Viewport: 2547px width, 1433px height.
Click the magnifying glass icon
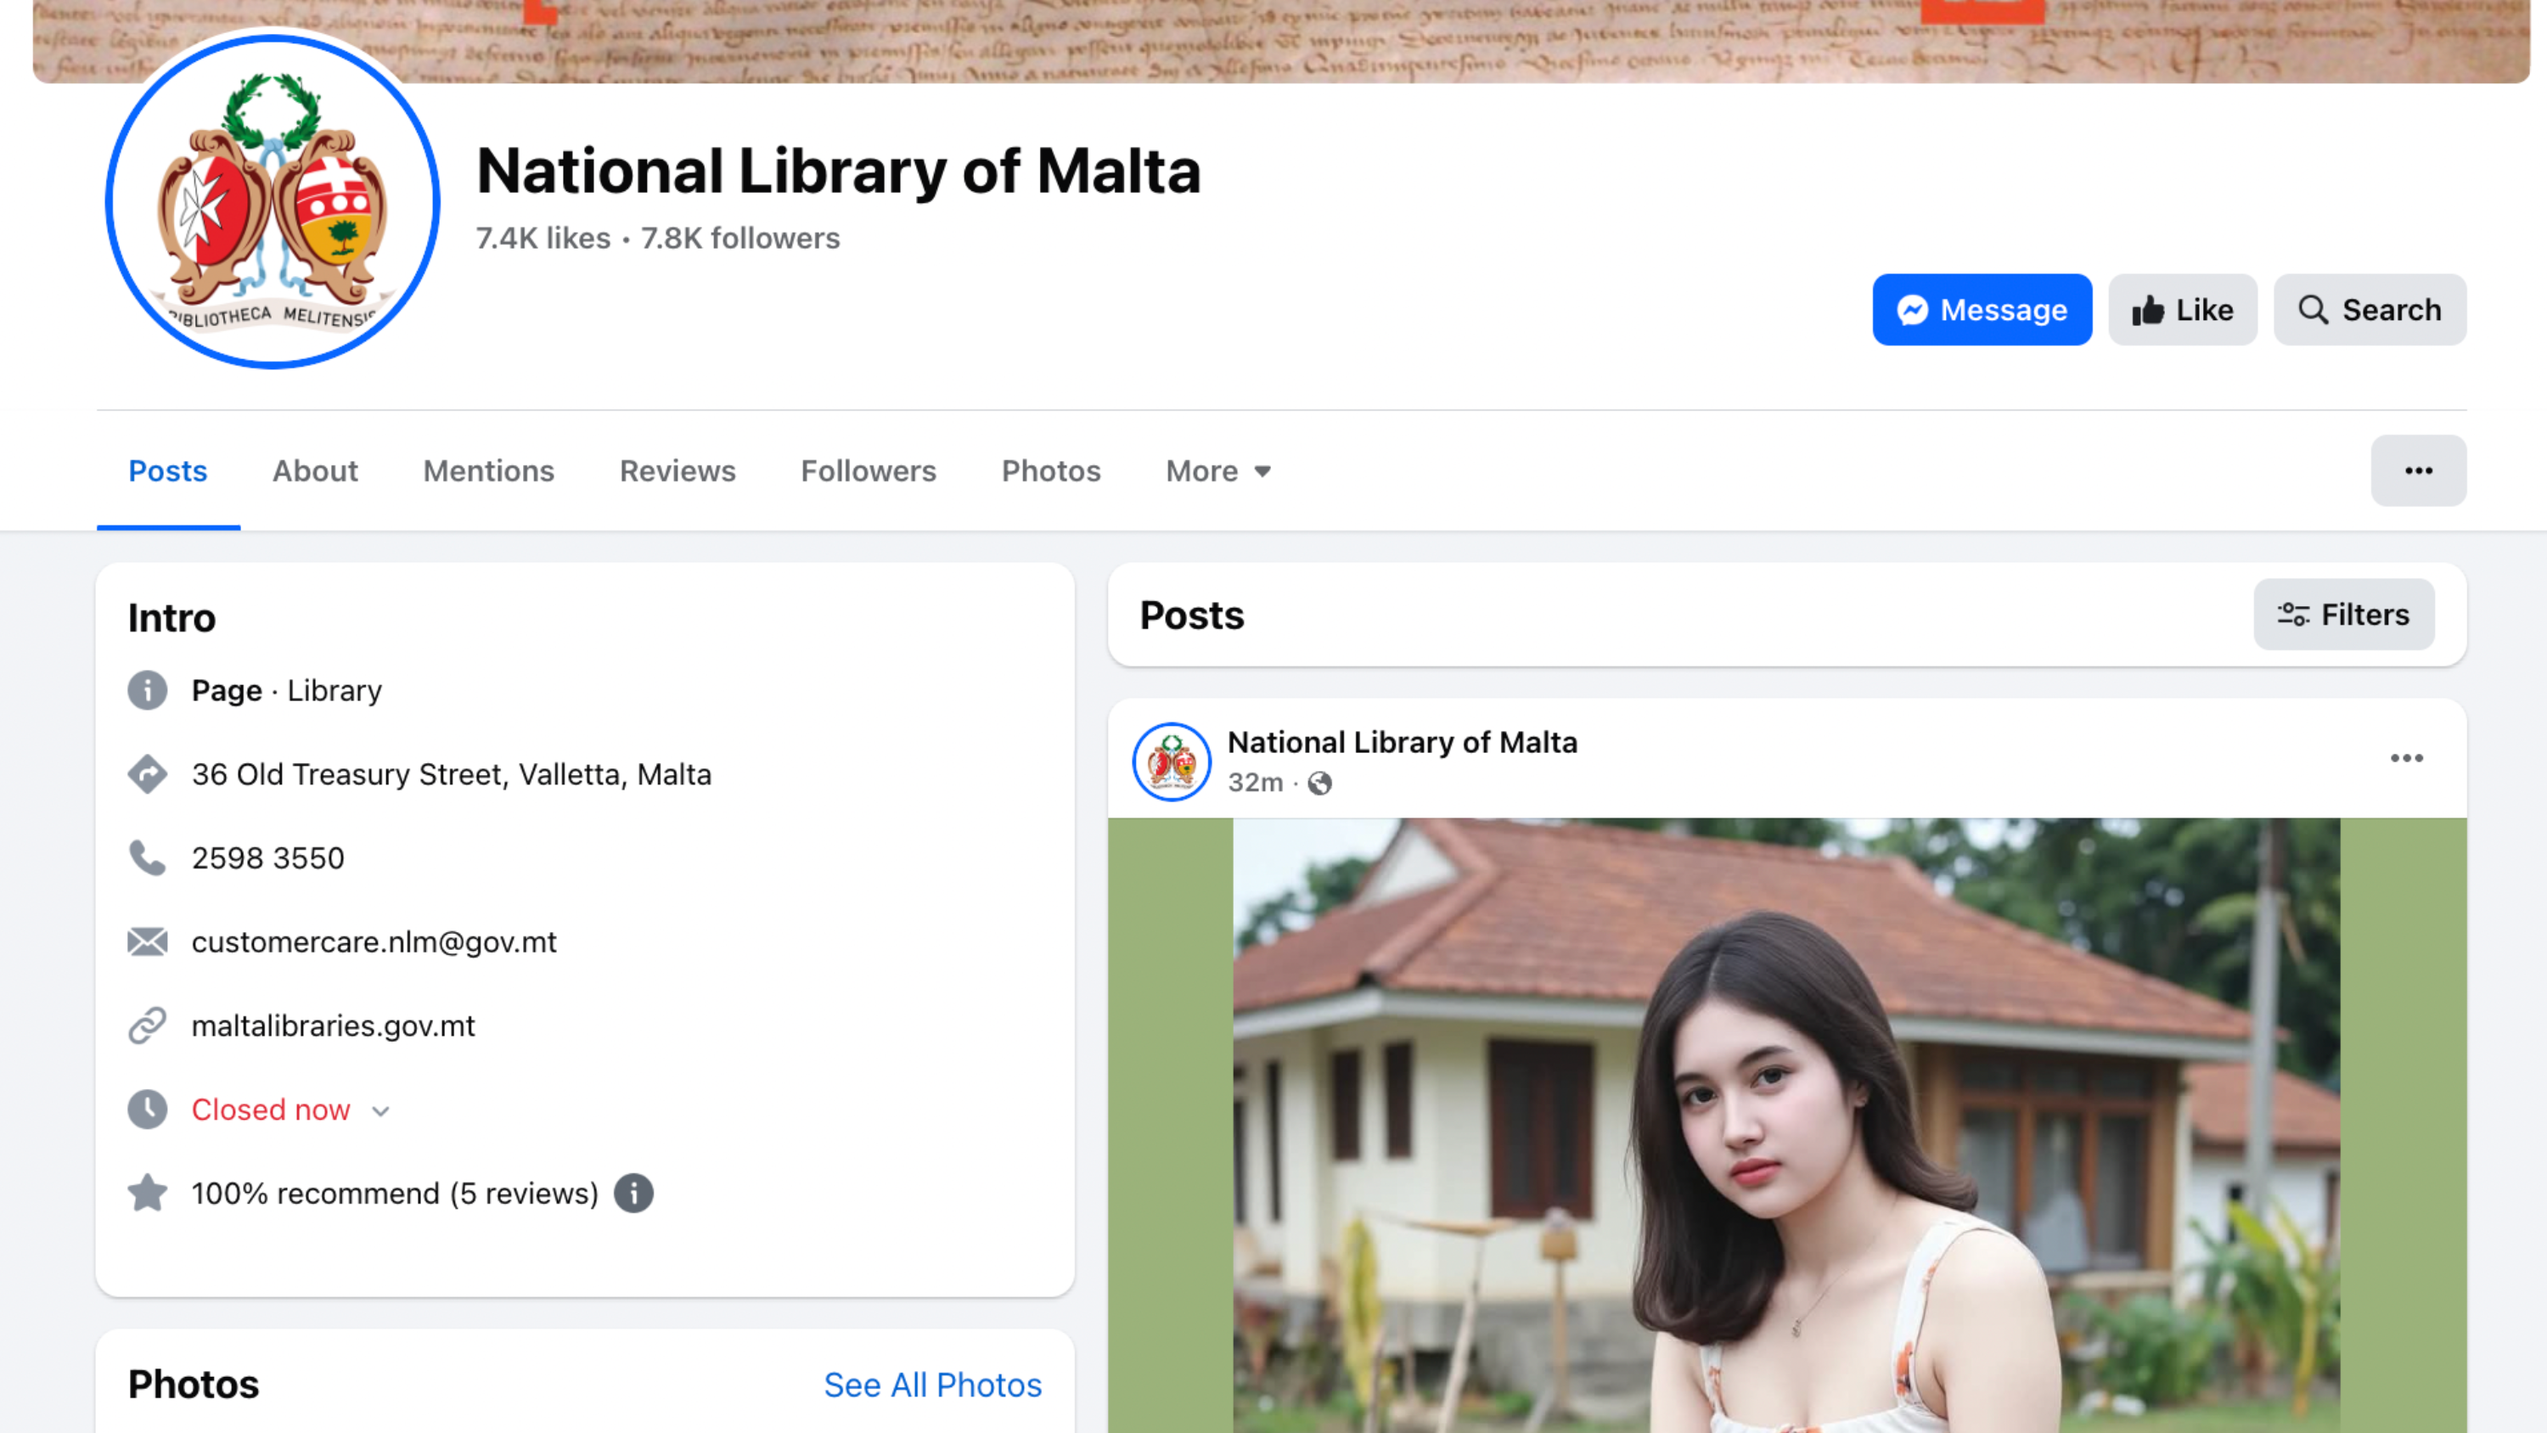[x=2313, y=310]
